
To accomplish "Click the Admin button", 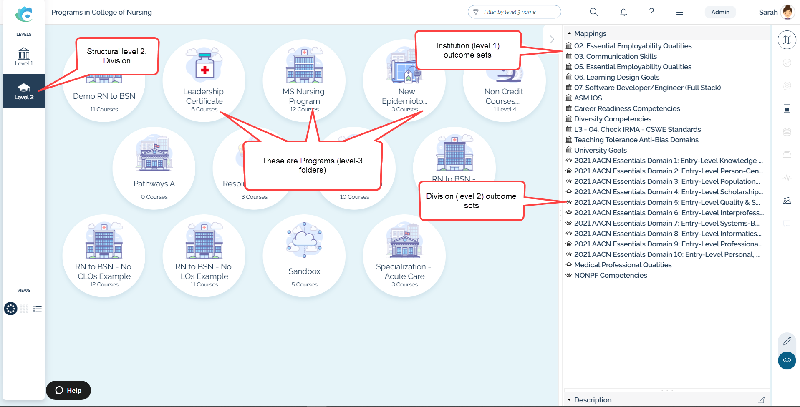I will [x=720, y=12].
